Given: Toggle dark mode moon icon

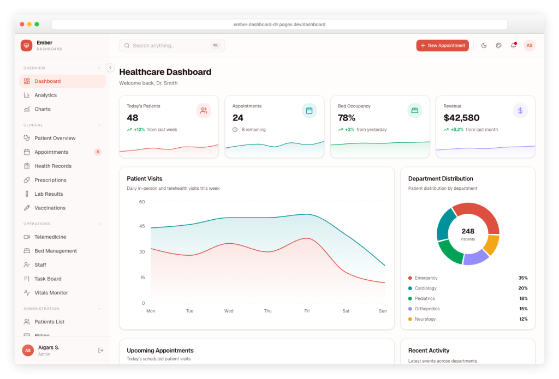Looking at the screenshot, I should [x=484, y=46].
